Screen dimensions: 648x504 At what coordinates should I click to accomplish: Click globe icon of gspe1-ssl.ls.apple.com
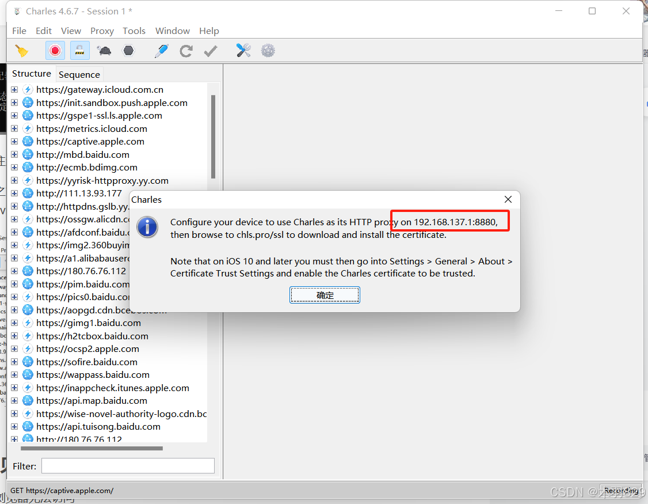click(x=28, y=115)
